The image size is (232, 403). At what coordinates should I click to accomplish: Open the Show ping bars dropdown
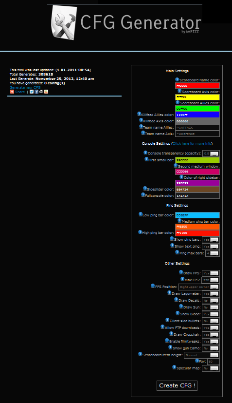click(x=211, y=240)
